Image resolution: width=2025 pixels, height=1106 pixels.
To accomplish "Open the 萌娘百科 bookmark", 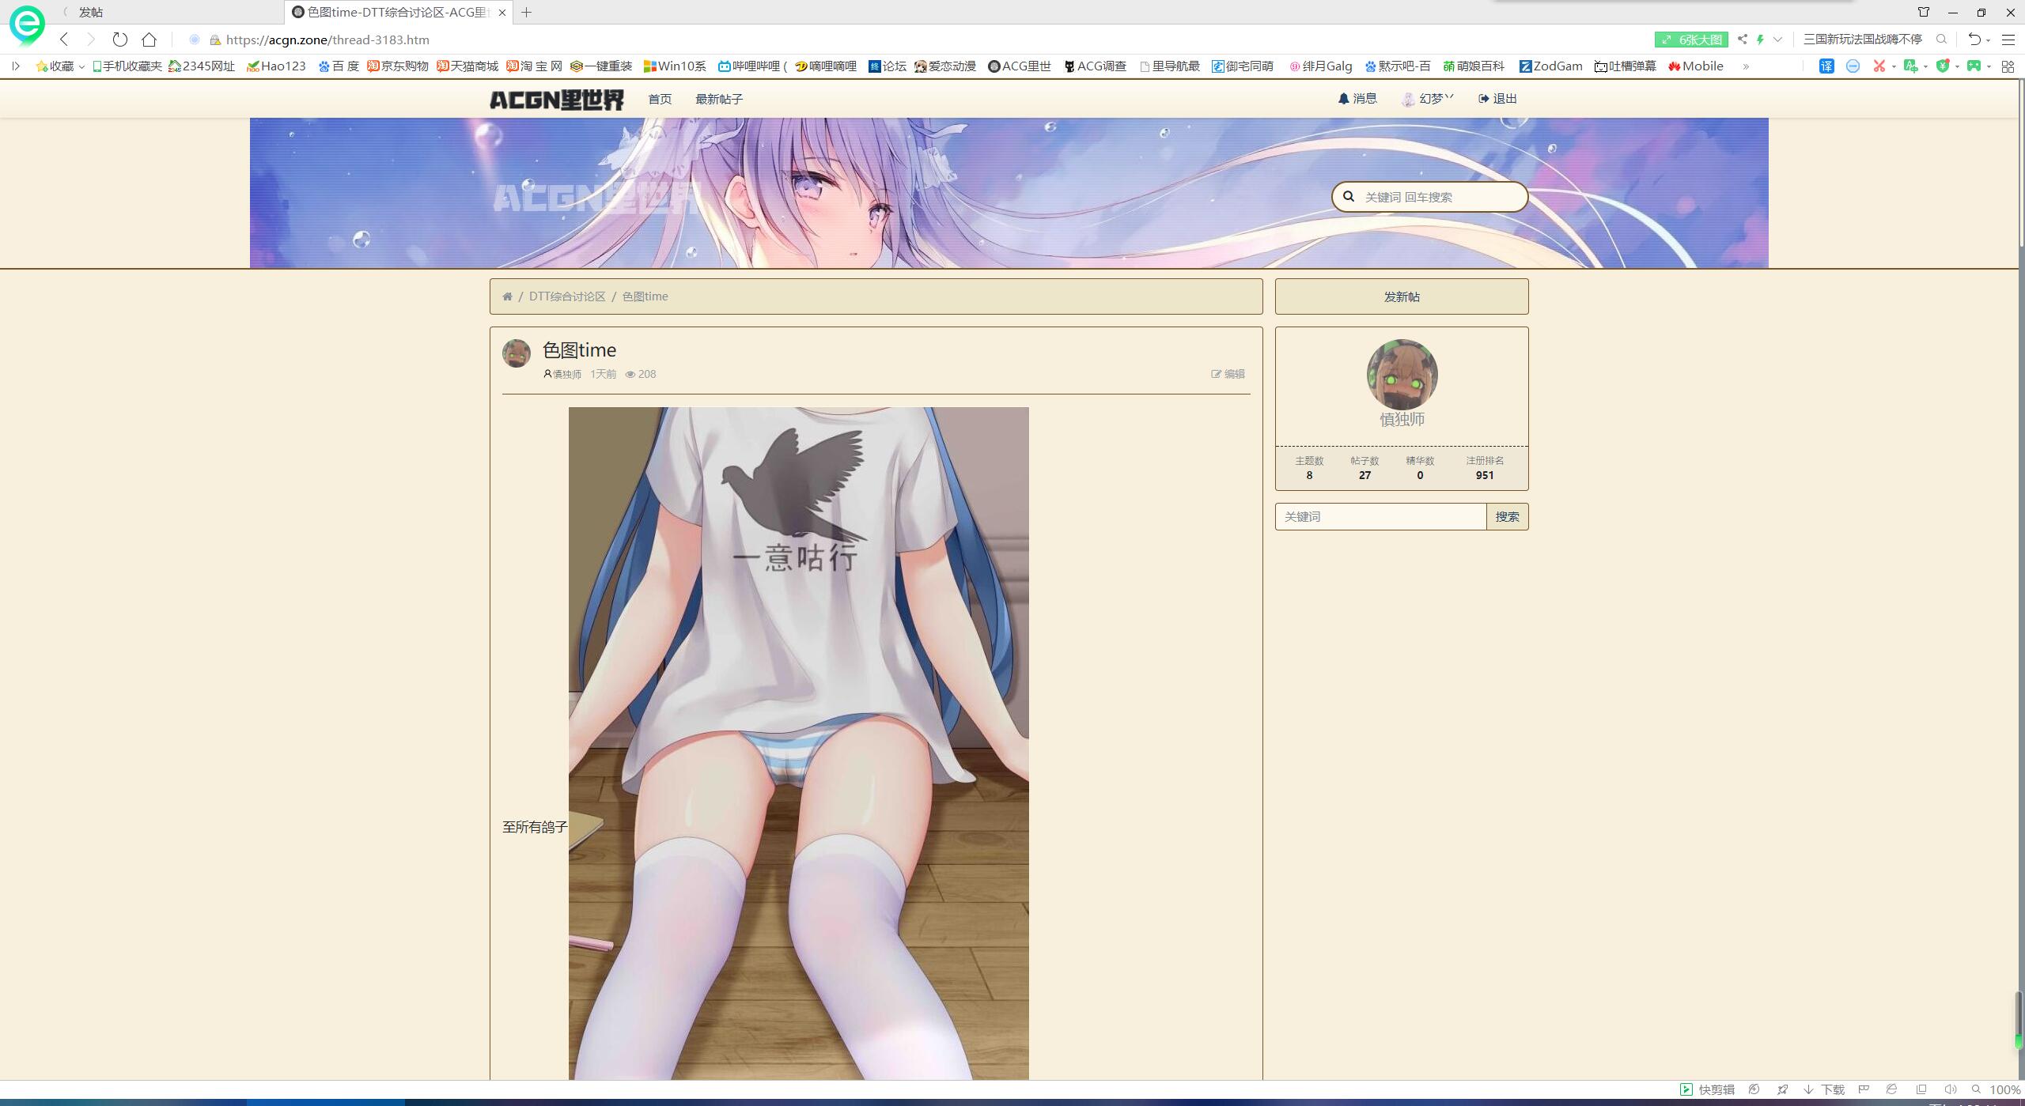I will pyautogui.click(x=1474, y=66).
